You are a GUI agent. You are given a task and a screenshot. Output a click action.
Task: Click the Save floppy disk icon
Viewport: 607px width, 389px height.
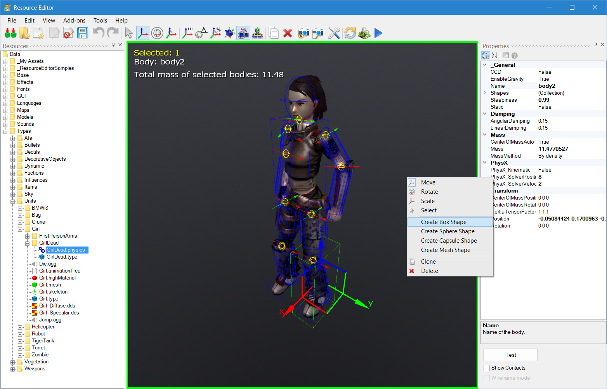(x=82, y=33)
